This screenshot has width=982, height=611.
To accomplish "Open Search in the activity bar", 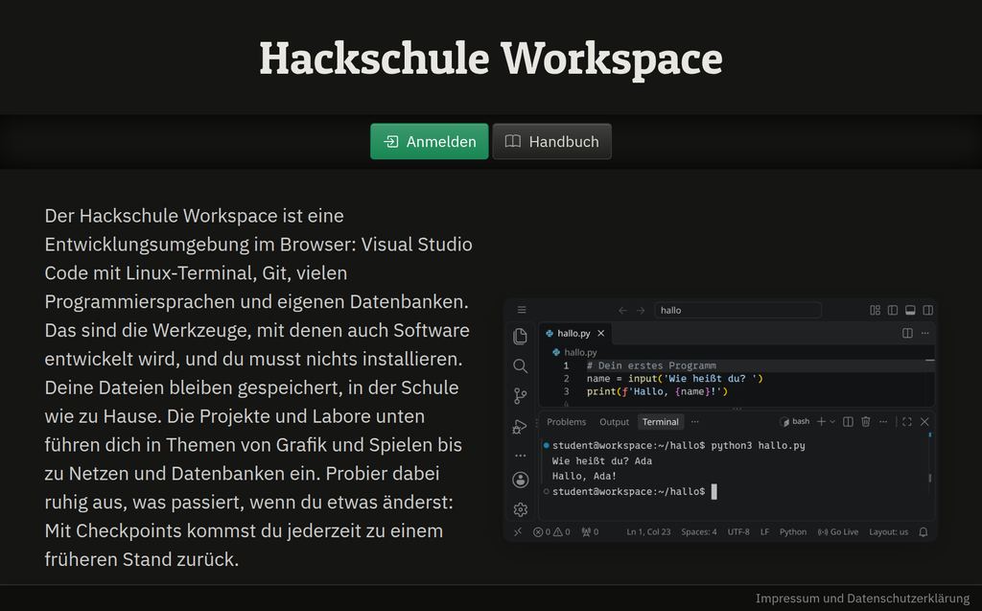I will (x=521, y=366).
